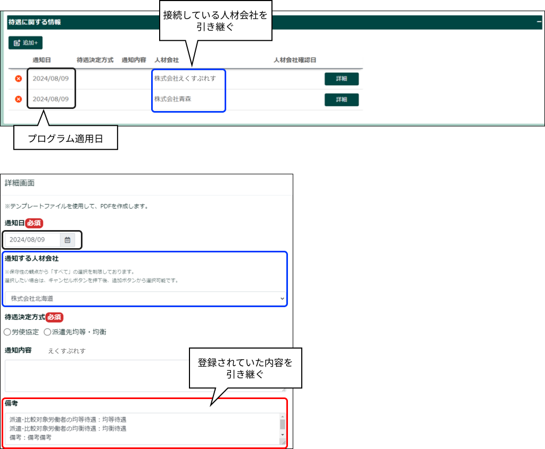Collapse the 待遇に関する情報 panel with minus icon
Viewport: 545px width, 449px height.
tap(539, 22)
